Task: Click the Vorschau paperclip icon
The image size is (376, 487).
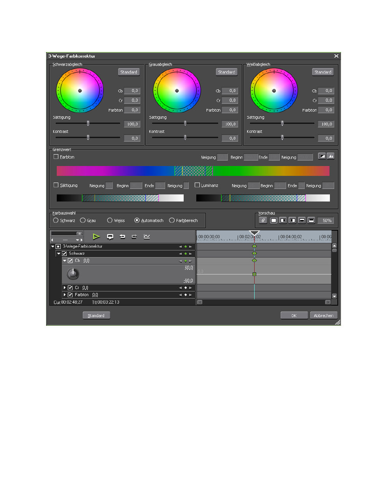Action: [x=263, y=220]
